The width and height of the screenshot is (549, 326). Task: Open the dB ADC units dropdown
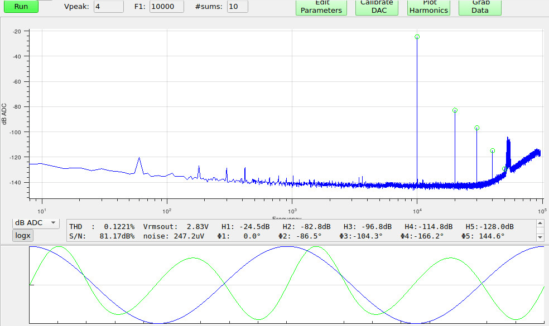coord(36,223)
